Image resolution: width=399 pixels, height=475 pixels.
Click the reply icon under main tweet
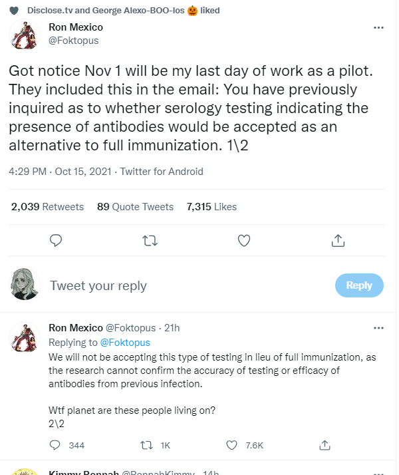(x=56, y=241)
